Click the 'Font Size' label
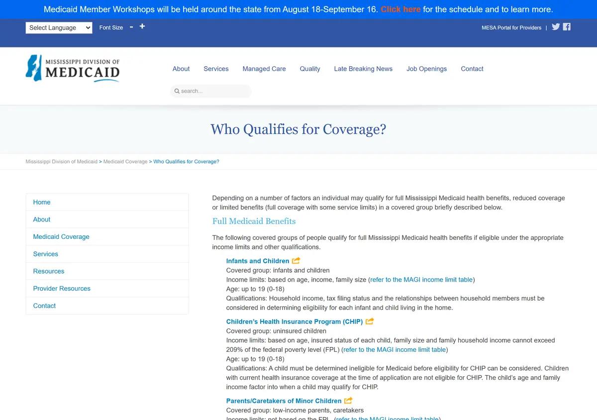597x420 pixels. click(111, 28)
